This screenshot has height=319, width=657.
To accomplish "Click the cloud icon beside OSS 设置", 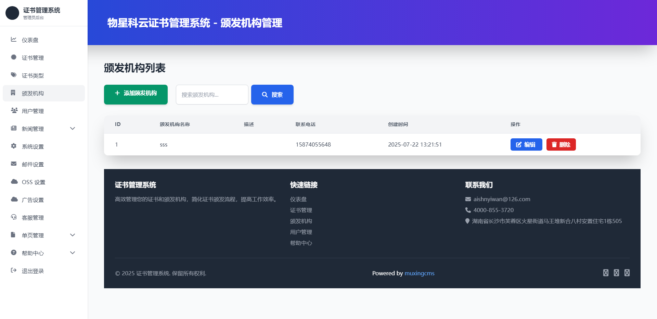I will point(14,181).
